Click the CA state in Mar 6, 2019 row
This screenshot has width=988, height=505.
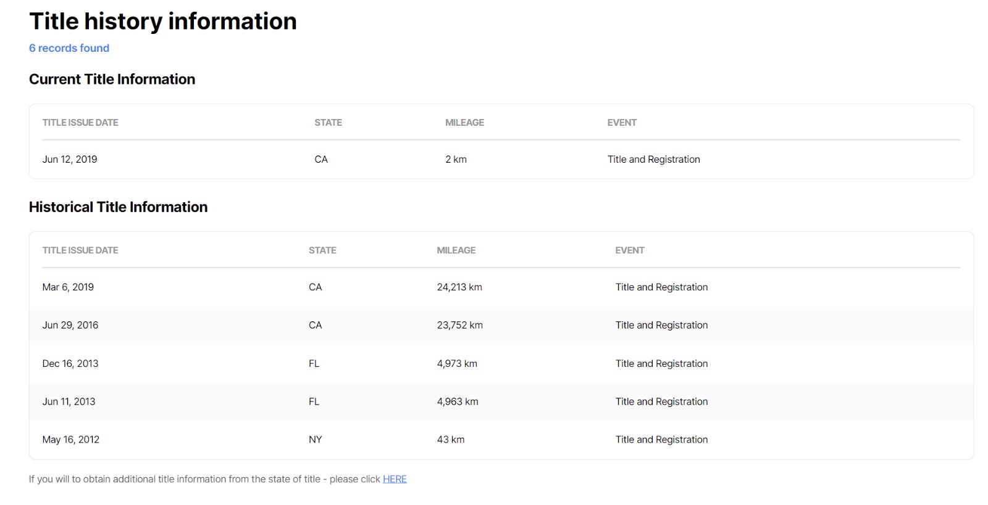pos(315,287)
